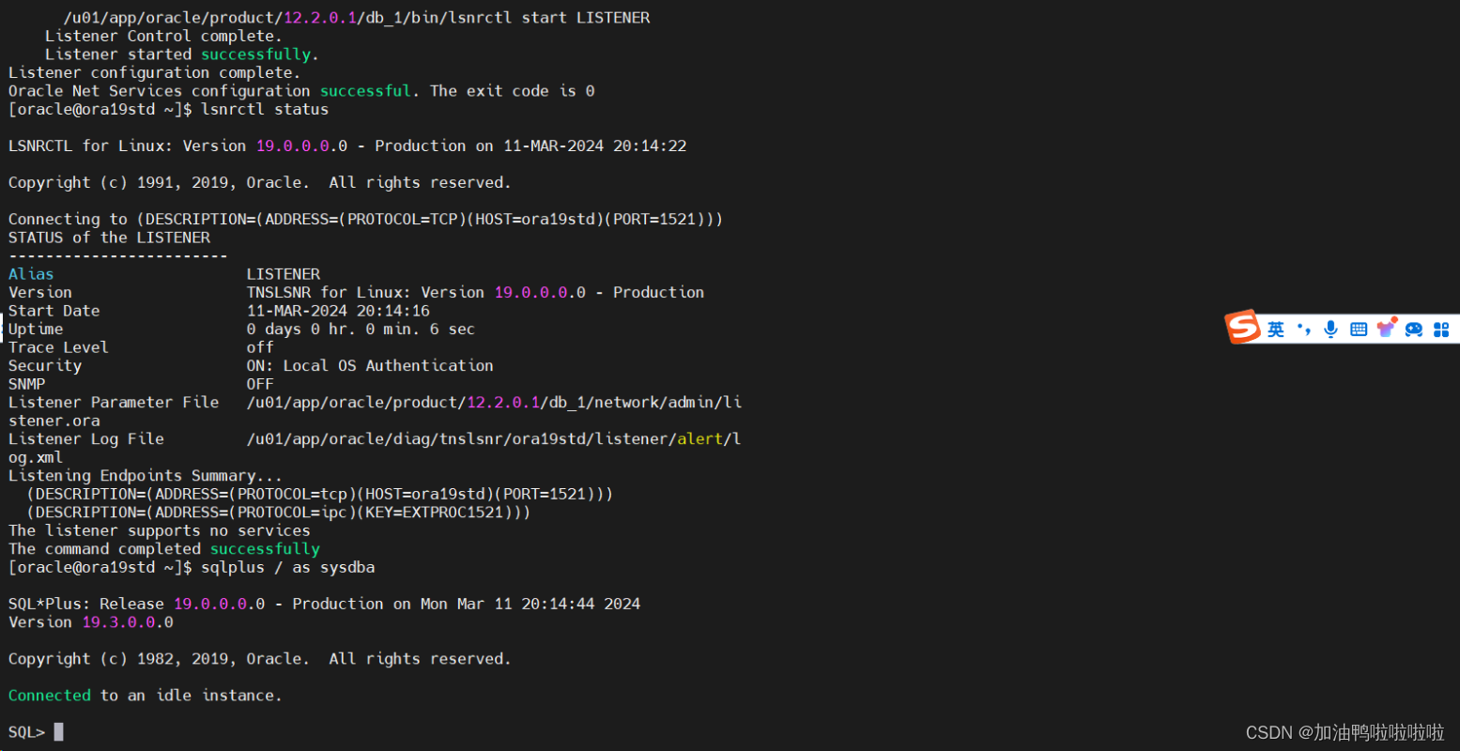Click the 'sqlplus / as sysdba' command
This screenshot has height=751, width=1460.
288,567
